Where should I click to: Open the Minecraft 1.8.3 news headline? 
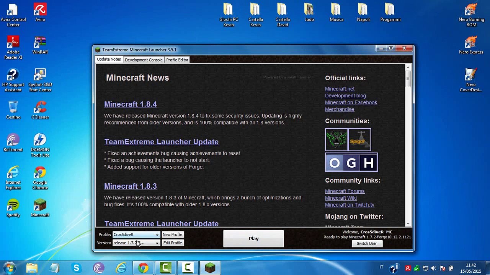tap(131, 186)
